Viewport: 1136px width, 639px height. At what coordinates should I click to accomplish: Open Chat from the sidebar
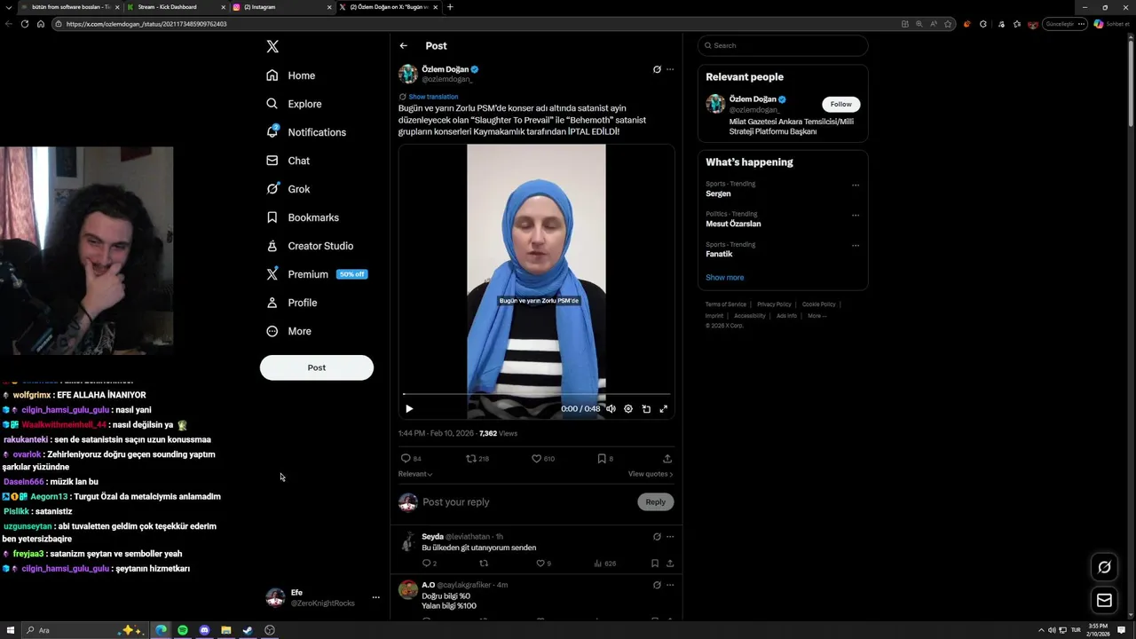(288, 161)
